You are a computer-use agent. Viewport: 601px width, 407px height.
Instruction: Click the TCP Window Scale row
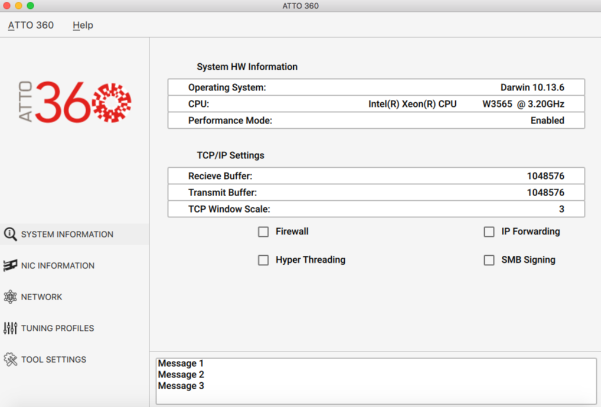click(x=376, y=209)
